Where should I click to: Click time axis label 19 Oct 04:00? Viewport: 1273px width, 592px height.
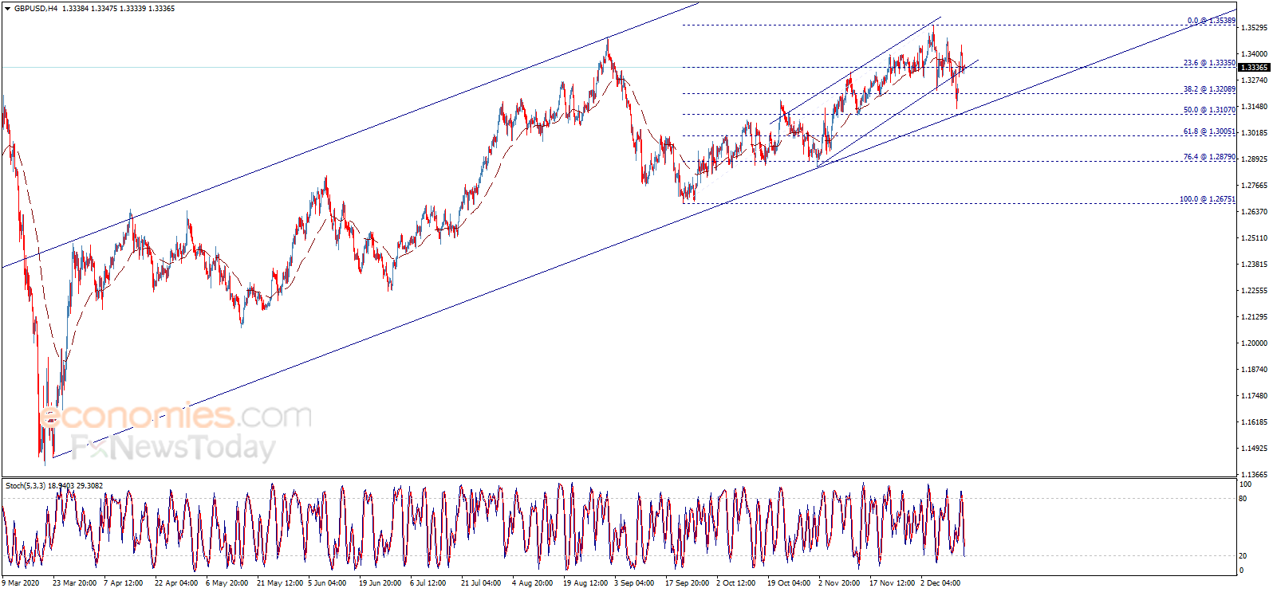tap(789, 583)
